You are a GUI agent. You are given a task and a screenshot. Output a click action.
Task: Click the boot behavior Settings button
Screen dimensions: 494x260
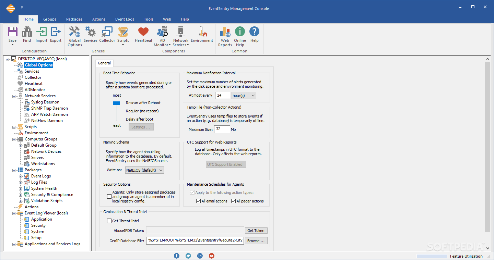point(141,127)
